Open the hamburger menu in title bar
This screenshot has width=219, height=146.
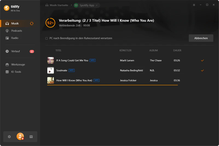pos(194,5)
